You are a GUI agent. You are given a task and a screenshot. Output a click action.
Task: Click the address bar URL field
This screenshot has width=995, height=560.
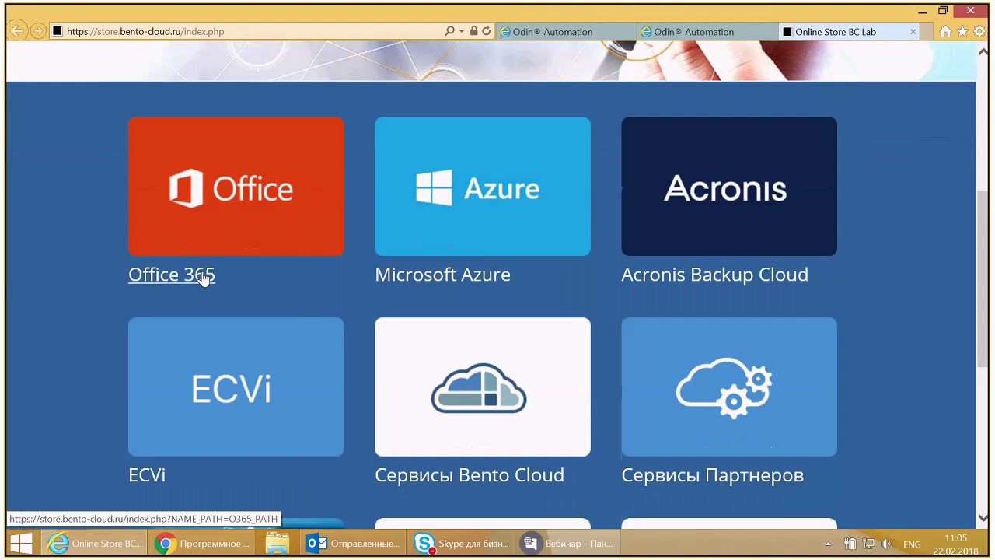[x=249, y=32]
